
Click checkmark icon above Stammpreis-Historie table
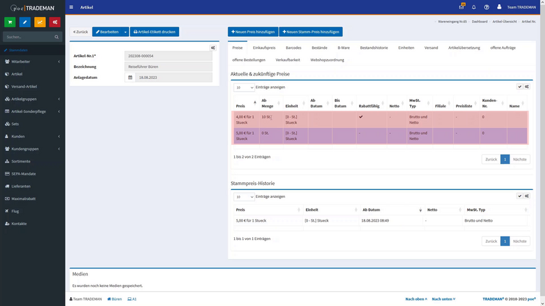tap(520, 196)
